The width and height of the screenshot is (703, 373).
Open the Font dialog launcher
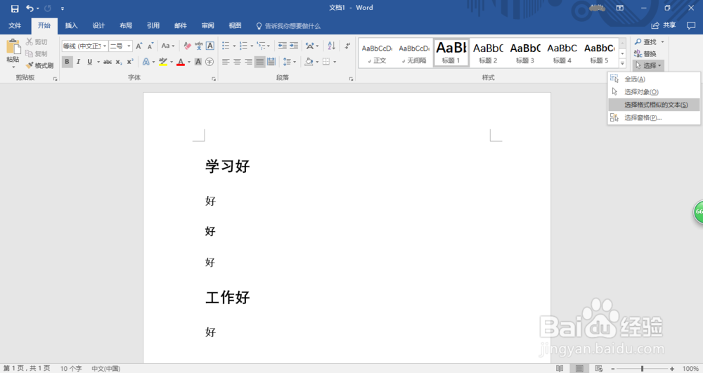pos(214,79)
